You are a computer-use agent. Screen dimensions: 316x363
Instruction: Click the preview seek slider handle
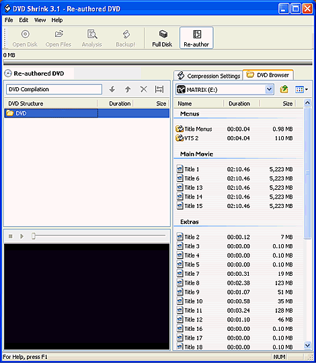coord(34,236)
